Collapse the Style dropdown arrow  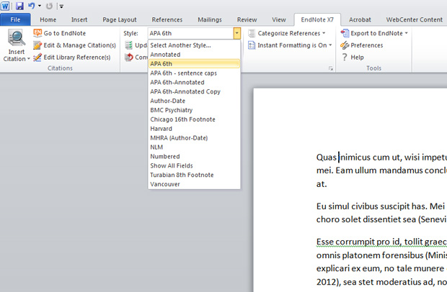[237, 33]
